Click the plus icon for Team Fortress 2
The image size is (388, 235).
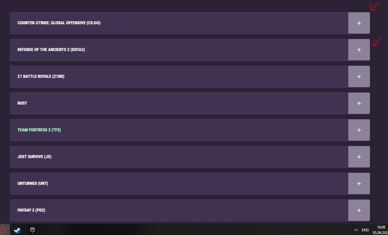click(x=359, y=130)
